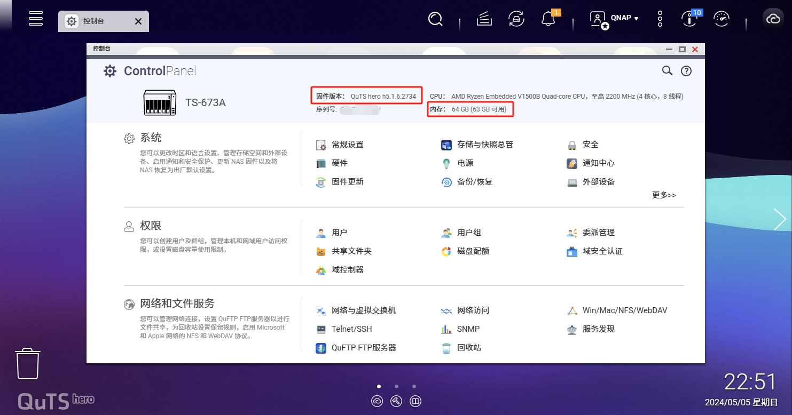This screenshot has height=415, width=792.
Task: Close the 控制台 taskbar tab
Action: coord(138,21)
